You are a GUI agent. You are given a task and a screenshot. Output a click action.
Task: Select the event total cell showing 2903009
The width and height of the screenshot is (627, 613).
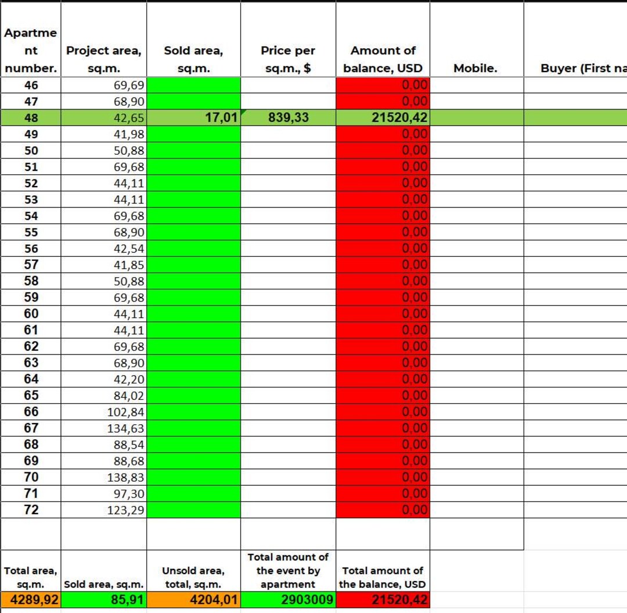[x=287, y=600]
